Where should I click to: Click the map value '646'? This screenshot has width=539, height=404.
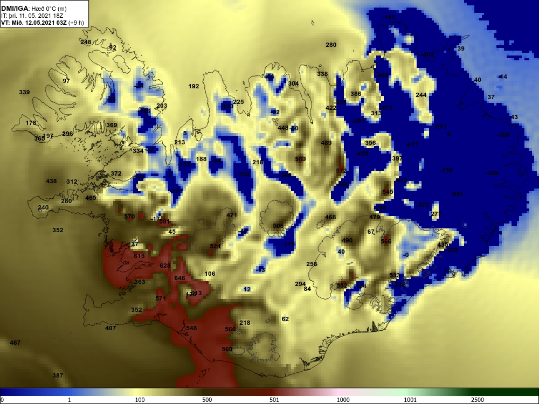tap(180, 278)
